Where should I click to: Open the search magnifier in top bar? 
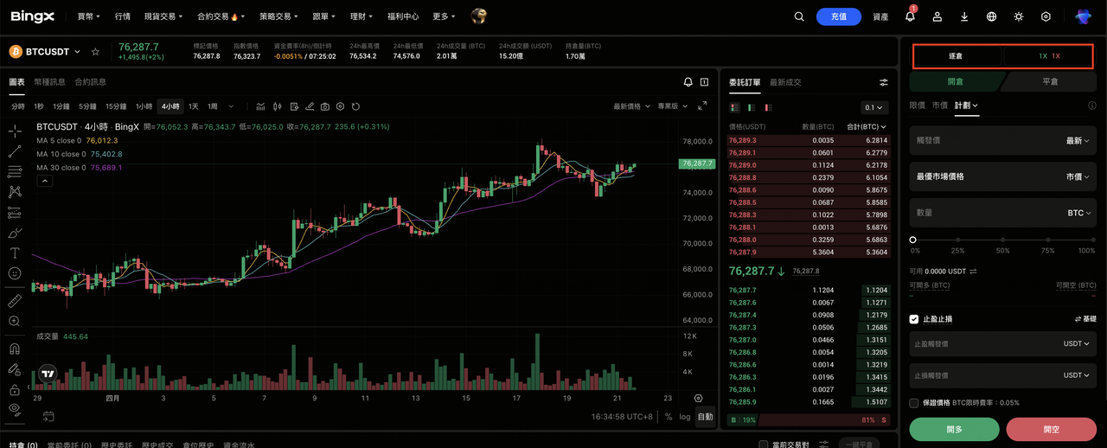pos(799,16)
